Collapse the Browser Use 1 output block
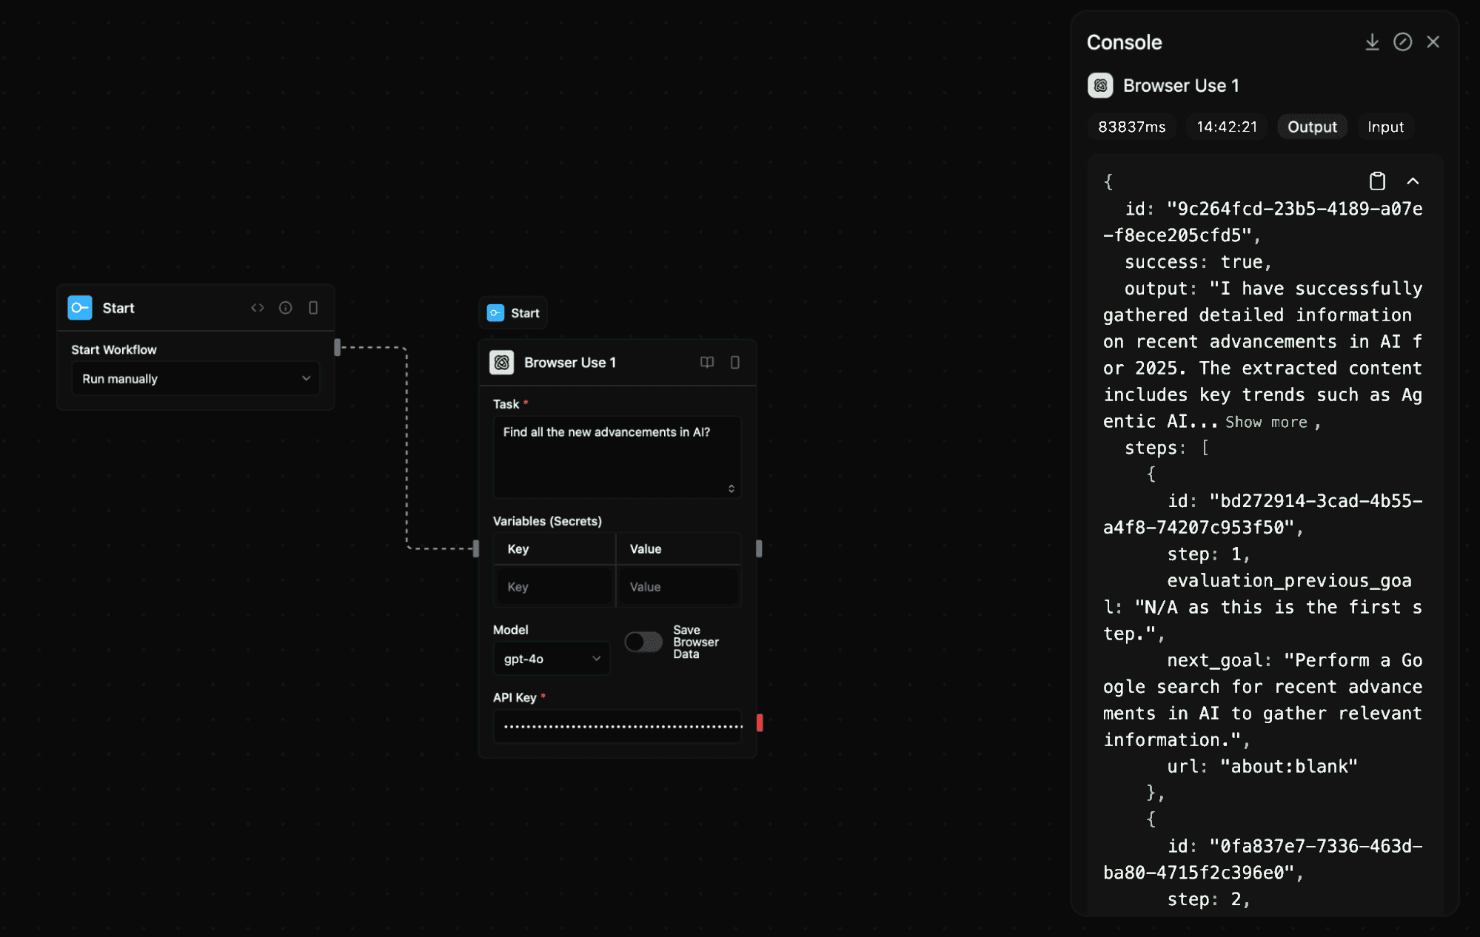 pyautogui.click(x=1414, y=181)
